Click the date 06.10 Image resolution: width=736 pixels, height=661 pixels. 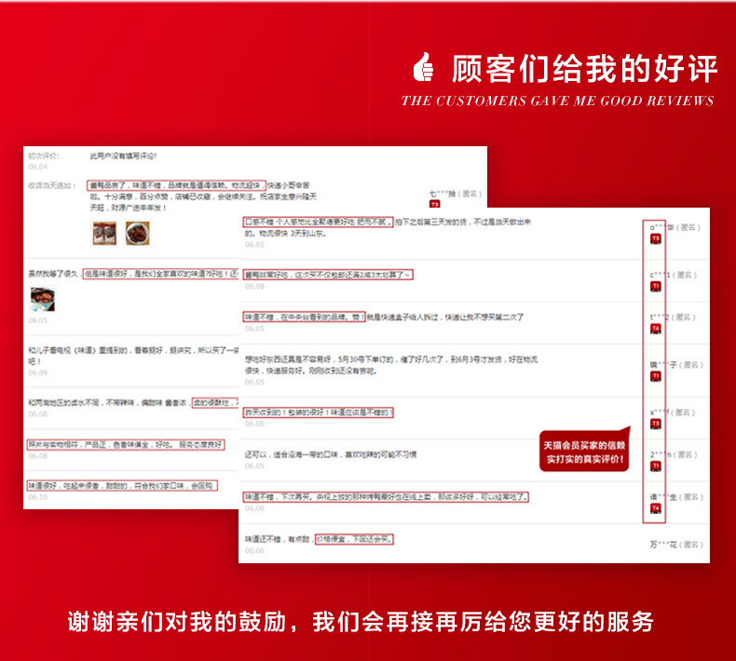37,497
